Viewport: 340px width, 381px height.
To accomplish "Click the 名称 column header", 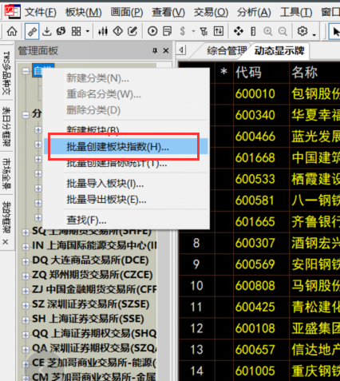I will (x=305, y=73).
